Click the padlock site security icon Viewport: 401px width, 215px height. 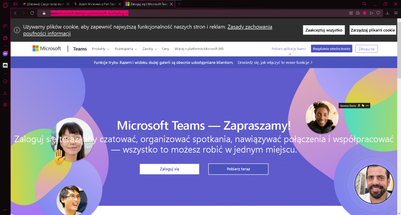point(44,13)
